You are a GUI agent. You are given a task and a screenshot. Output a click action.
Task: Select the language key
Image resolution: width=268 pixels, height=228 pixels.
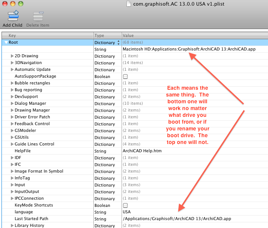[24, 212]
